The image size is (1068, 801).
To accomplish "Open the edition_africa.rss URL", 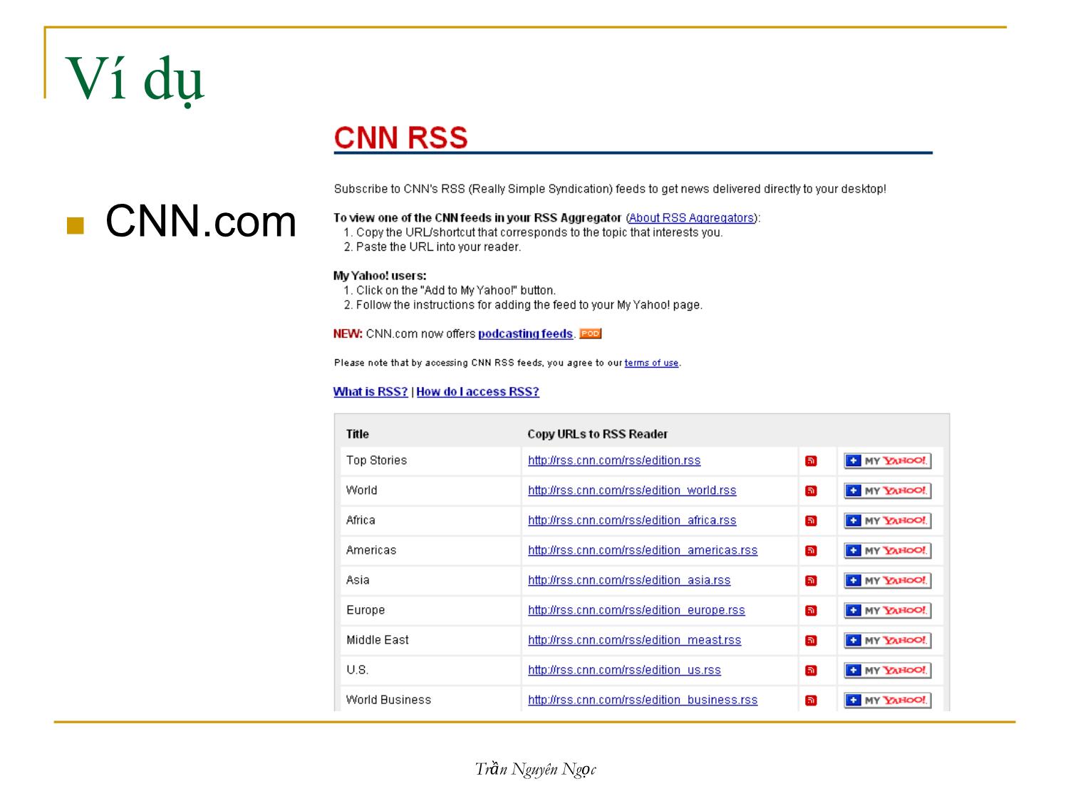I will tap(632, 520).
